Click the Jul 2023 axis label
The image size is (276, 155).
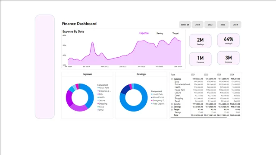coord(159,67)
